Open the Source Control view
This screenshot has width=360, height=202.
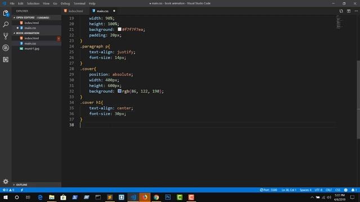[x=6, y=36]
